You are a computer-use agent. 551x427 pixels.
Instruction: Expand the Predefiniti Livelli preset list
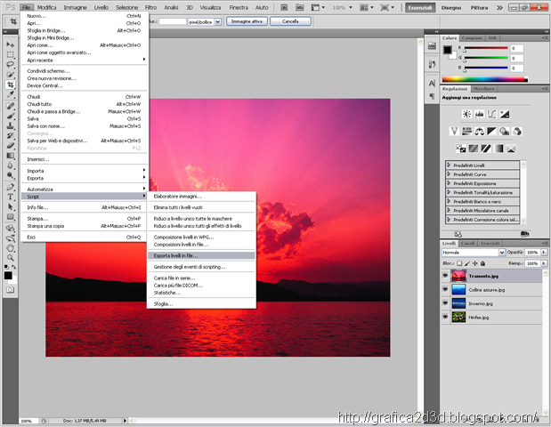[448, 165]
